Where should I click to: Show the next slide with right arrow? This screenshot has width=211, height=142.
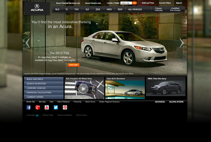click(x=181, y=43)
